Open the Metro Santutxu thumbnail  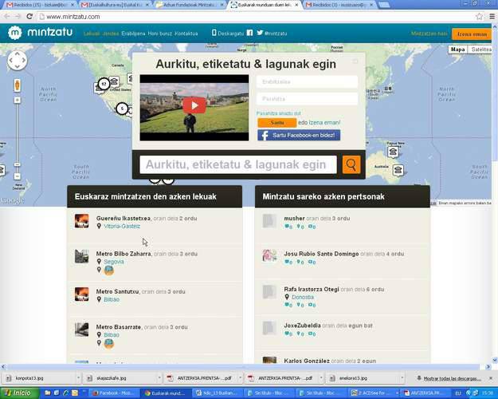tap(81, 294)
